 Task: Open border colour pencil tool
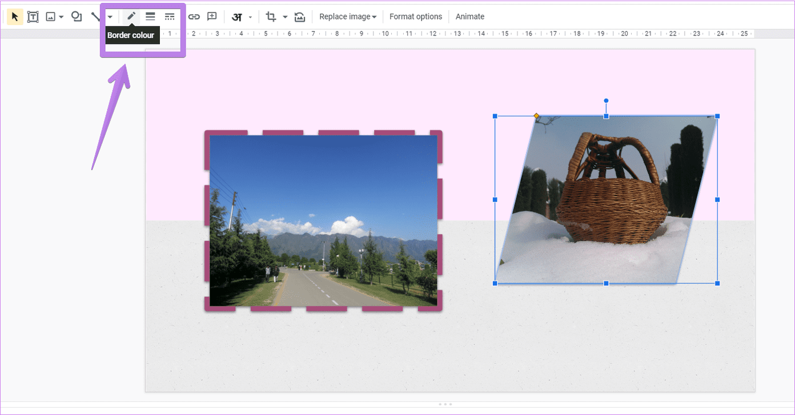131,17
